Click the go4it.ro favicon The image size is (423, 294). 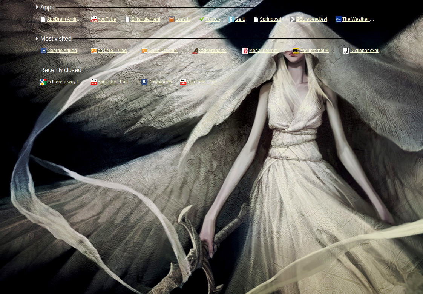[x=93, y=51]
